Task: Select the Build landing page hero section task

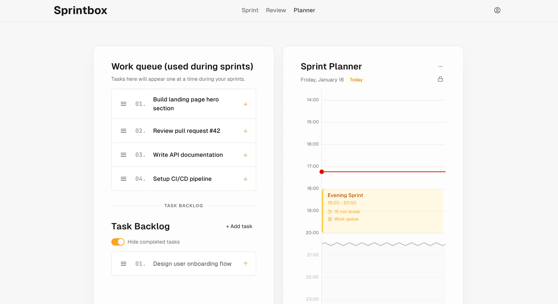Action: click(186, 104)
